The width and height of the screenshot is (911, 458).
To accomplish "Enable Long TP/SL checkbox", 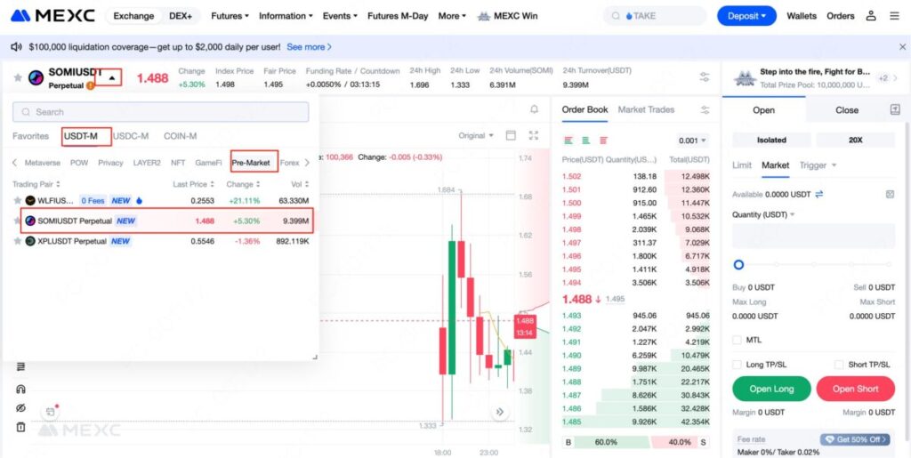I will click(x=738, y=365).
